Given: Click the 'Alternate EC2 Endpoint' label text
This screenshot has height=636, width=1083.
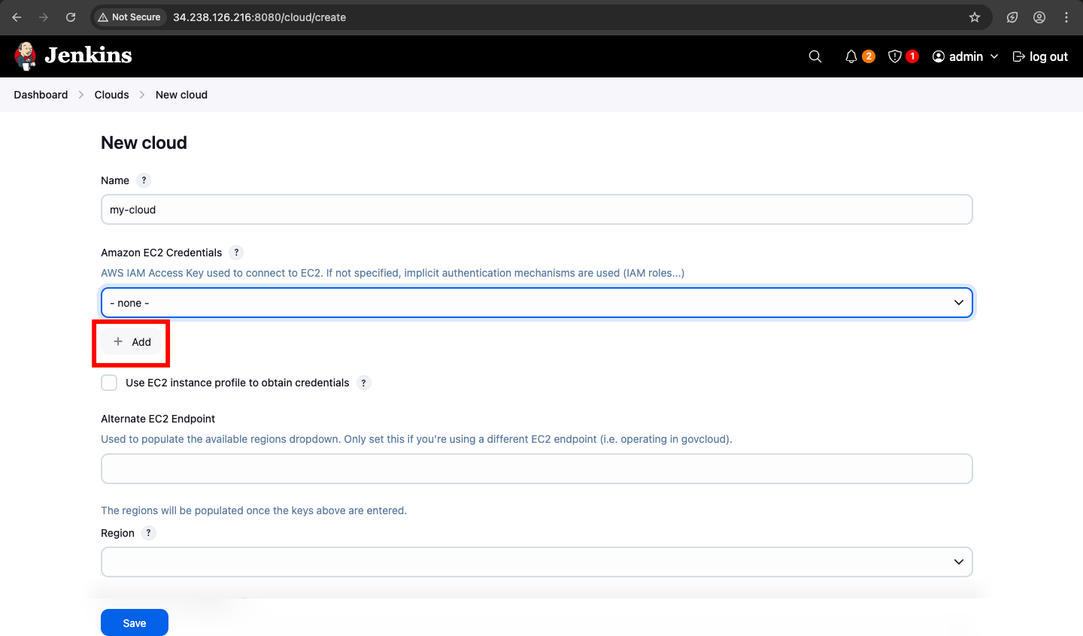Looking at the screenshot, I should tap(158, 419).
